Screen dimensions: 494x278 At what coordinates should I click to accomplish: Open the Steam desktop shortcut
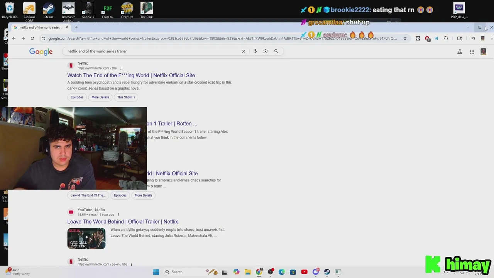[x=49, y=10]
